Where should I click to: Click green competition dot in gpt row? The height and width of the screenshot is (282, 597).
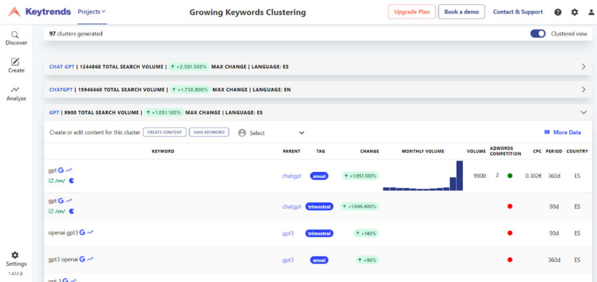click(x=510, y=176)
